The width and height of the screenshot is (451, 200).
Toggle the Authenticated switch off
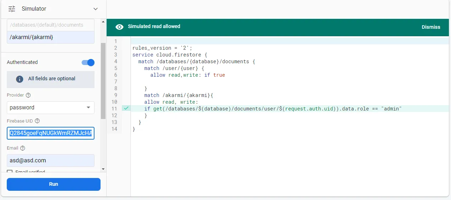click(x=88, y=63)
